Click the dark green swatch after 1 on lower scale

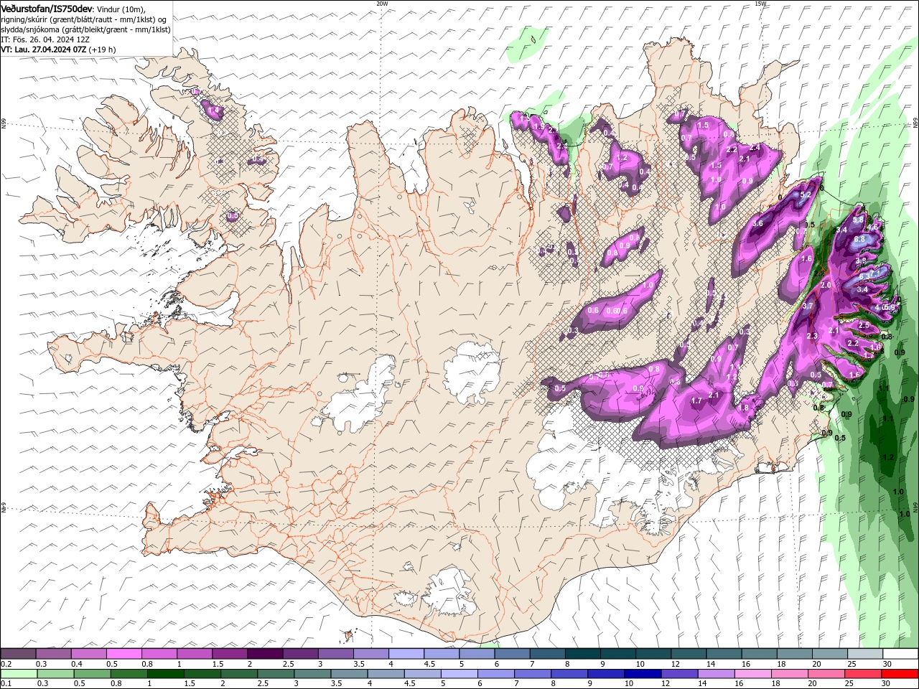[x=165, y=674]
